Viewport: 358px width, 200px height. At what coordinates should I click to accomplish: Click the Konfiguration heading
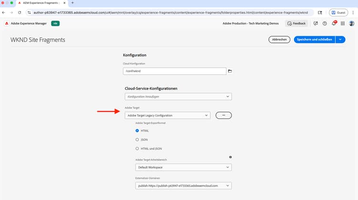click(135, 55)
